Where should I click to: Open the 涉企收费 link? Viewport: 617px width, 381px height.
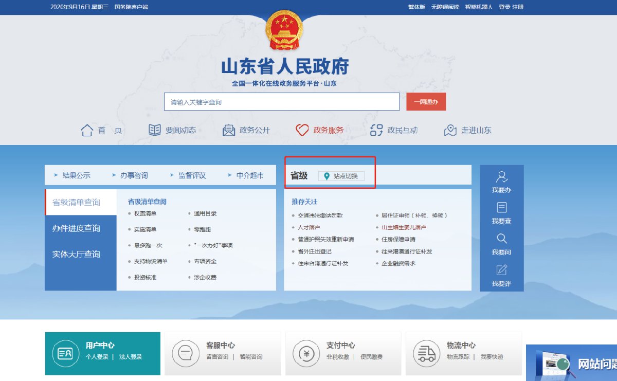pyautogui.click(x=205, y=277)
